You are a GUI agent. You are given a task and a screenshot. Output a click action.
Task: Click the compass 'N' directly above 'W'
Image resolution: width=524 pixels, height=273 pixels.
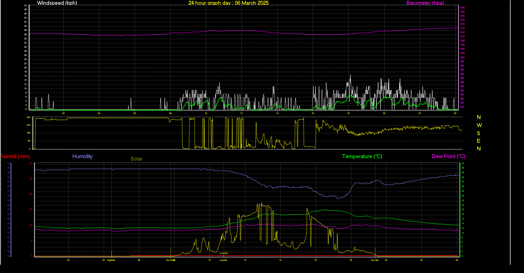479,117
